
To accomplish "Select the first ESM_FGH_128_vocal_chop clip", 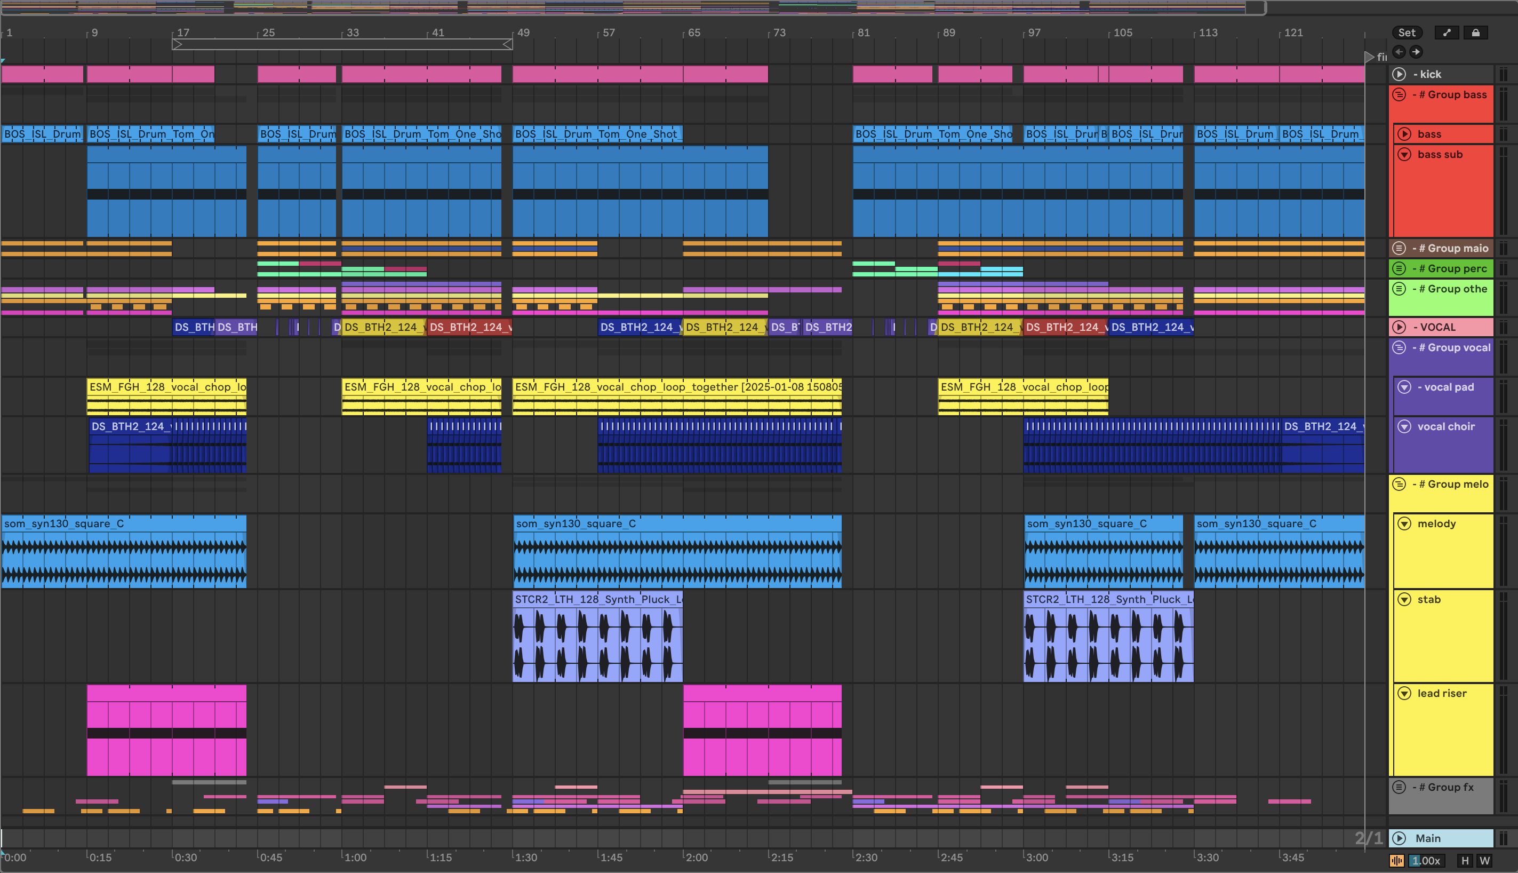I will click(166, 397).
